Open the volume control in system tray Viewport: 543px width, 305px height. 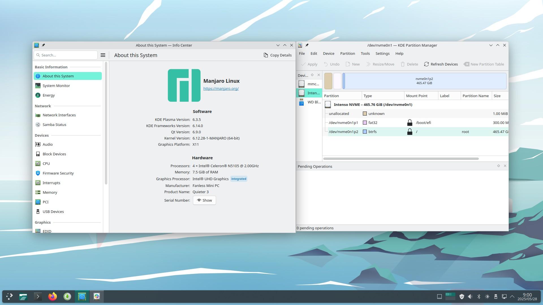click(470, 297)
